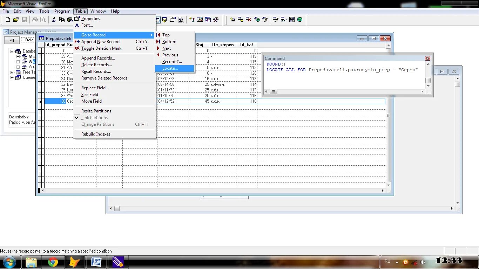This screenshot has width=479, height=269.
Task: Click the New Table database toolbar icon
Action: tap(232, 20)
